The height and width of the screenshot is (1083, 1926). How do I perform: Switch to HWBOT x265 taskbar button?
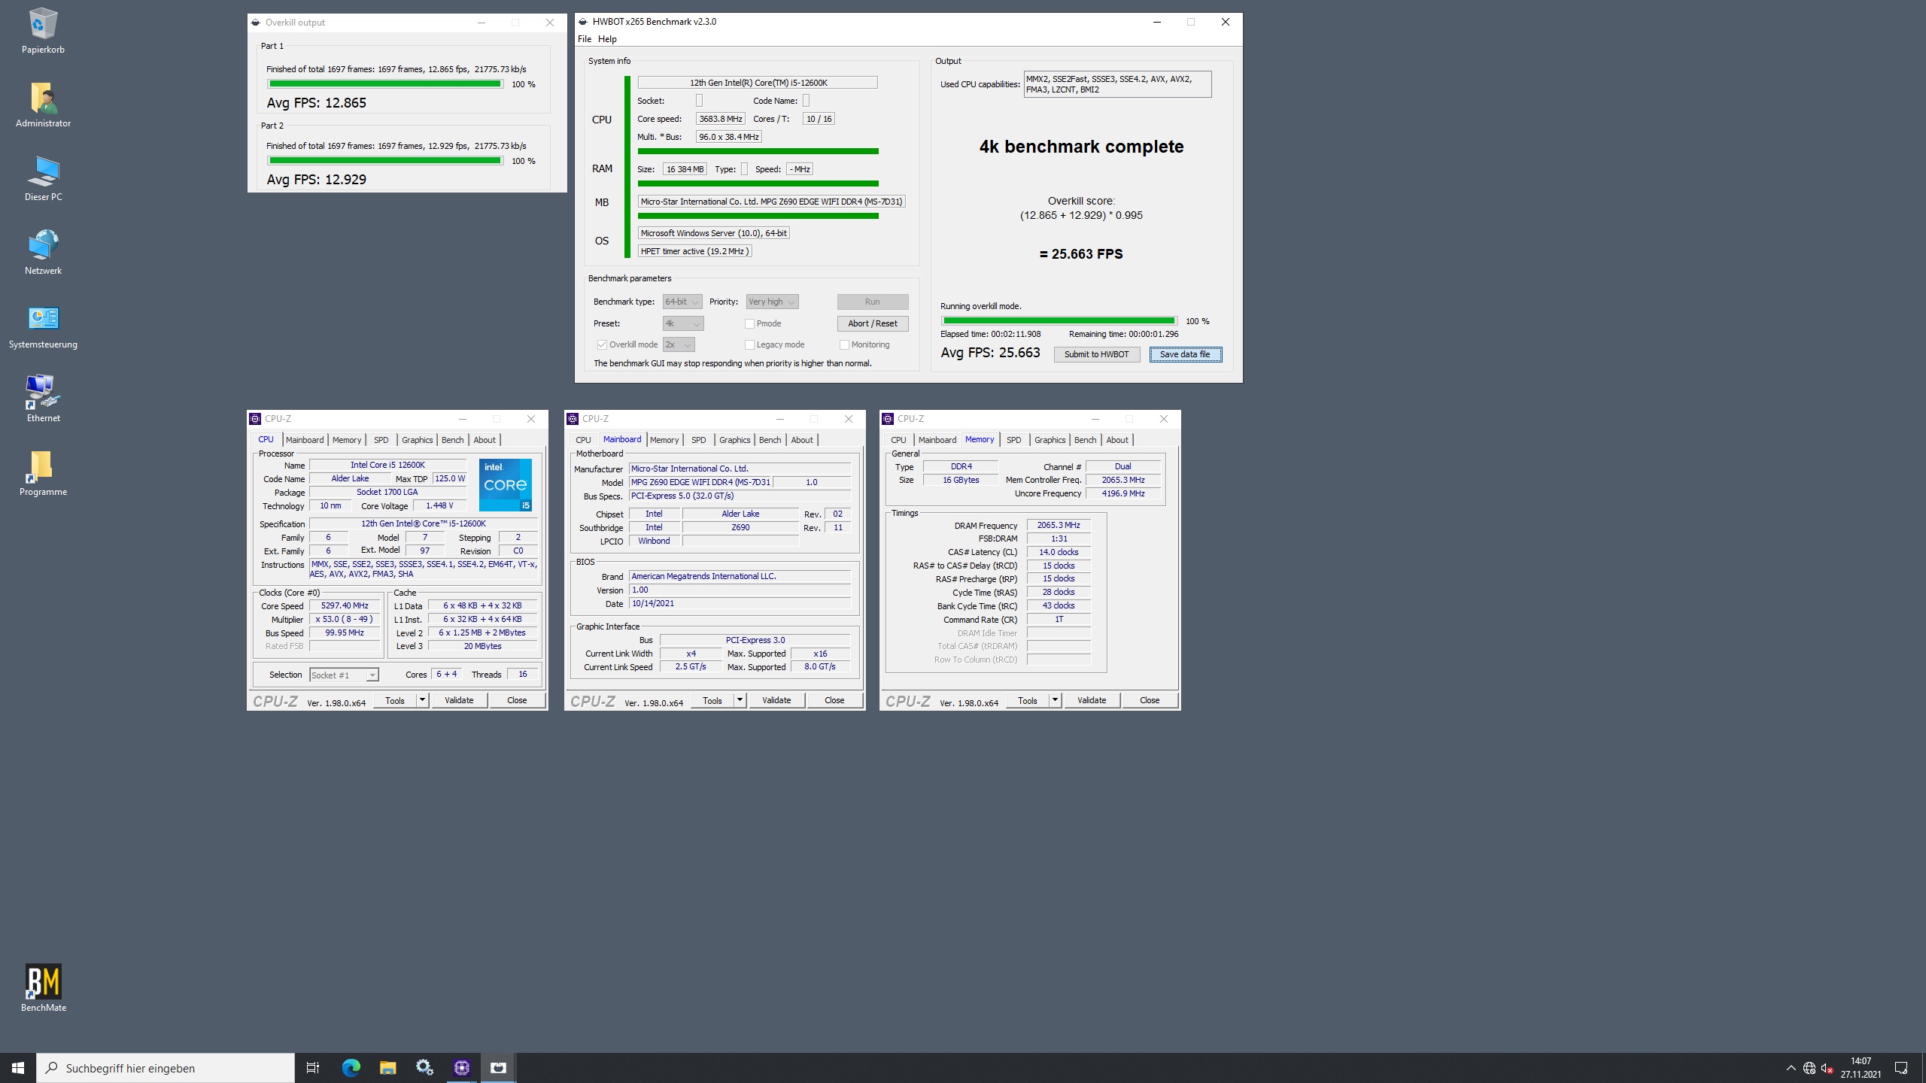[498, 1068]
